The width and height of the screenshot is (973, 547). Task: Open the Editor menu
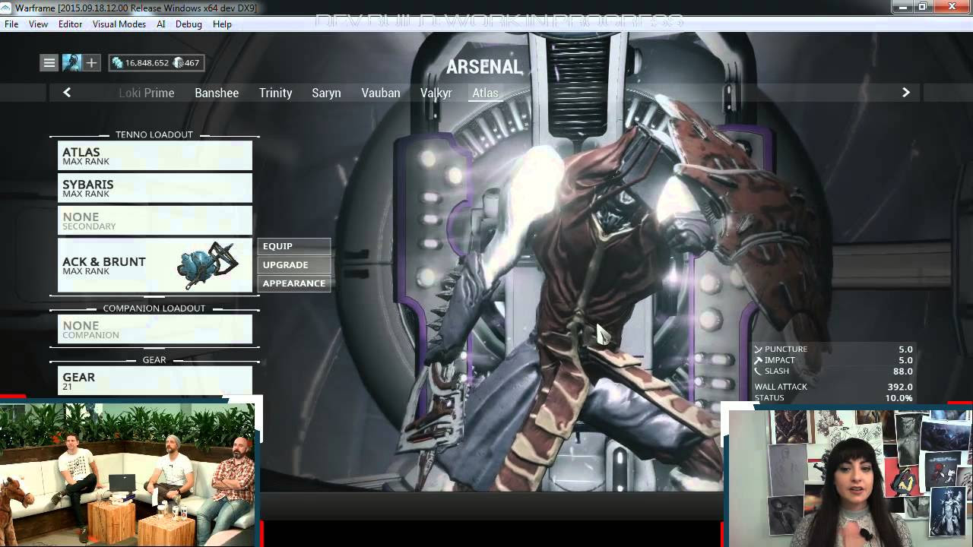point(70,24)
